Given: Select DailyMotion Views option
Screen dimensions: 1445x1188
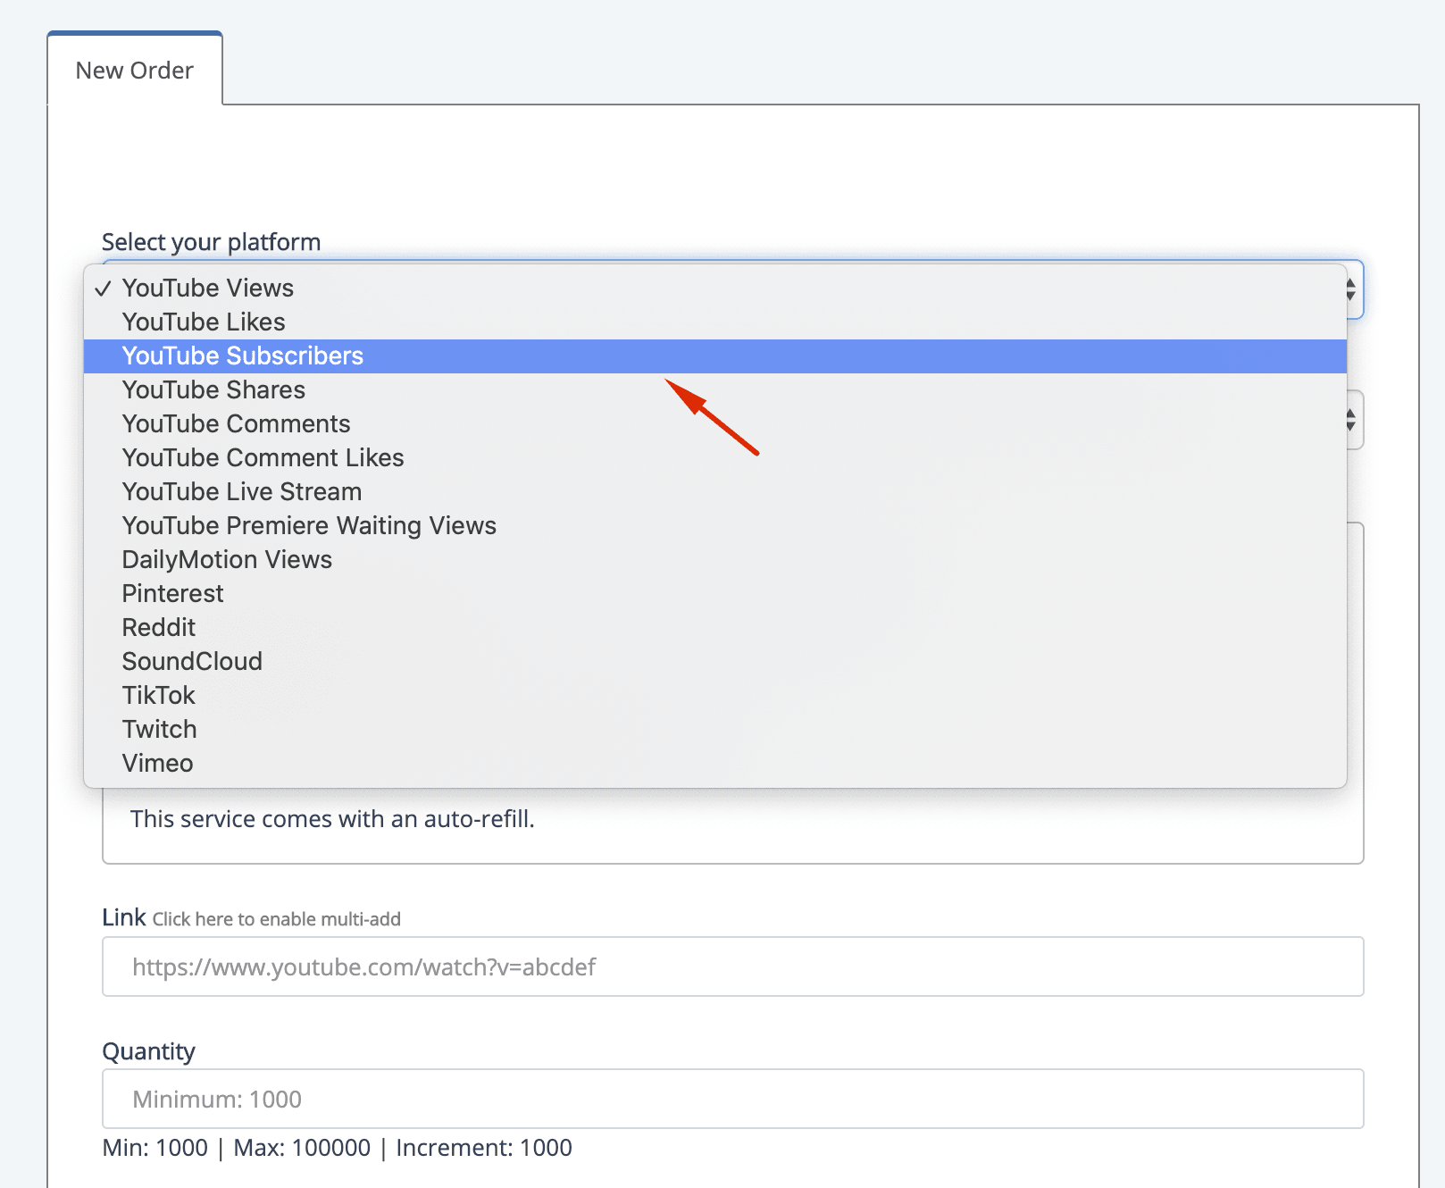Looking at the screenshot, I should 714,560.
